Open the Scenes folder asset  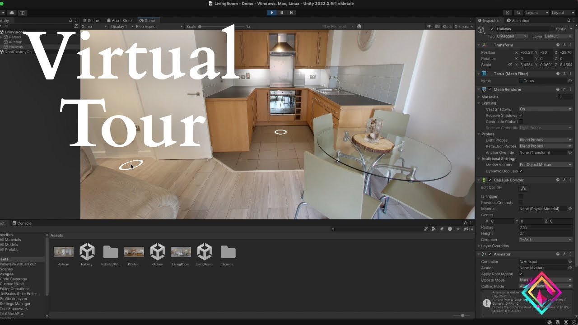pyautogui.click(x=228, y=252)
